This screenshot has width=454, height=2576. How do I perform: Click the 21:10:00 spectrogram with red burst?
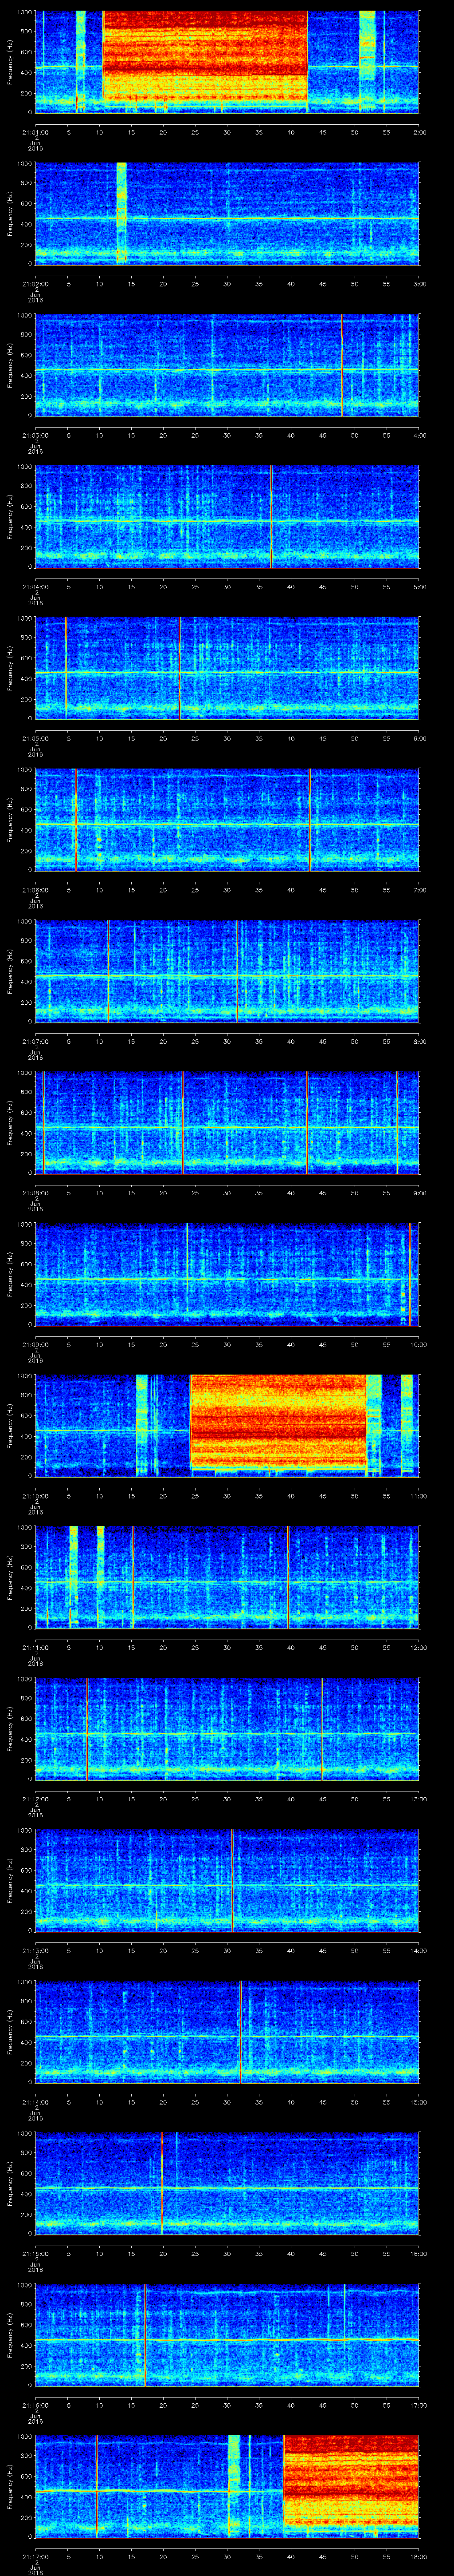tap(227, 1427)
